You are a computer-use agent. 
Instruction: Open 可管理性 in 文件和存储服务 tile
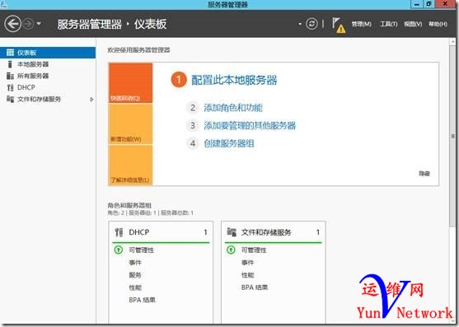click(254, 250)
